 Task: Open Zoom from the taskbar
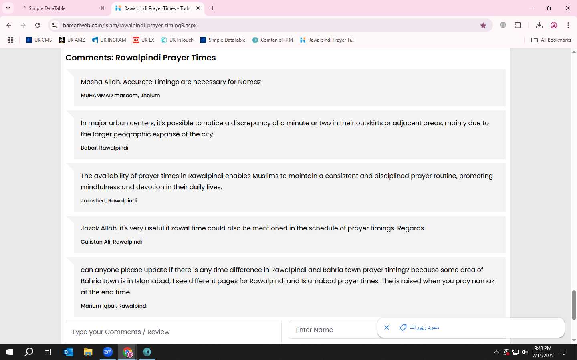pyautogui.click(x=108, y=352)
